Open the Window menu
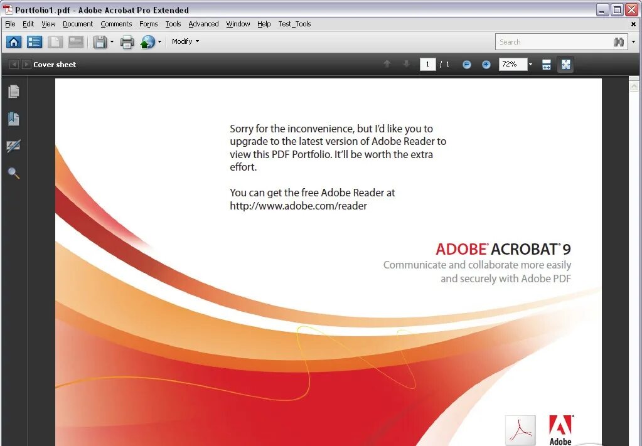642x446 pixels. click(238, 24)
